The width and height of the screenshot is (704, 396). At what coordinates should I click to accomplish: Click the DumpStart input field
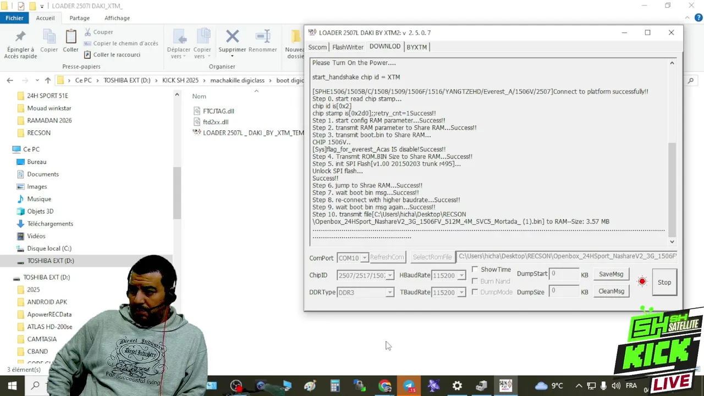(564, 273)
